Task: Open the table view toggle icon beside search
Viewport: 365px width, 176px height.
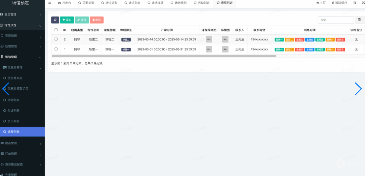Action: pyautogui.click(x=359, y=20)
